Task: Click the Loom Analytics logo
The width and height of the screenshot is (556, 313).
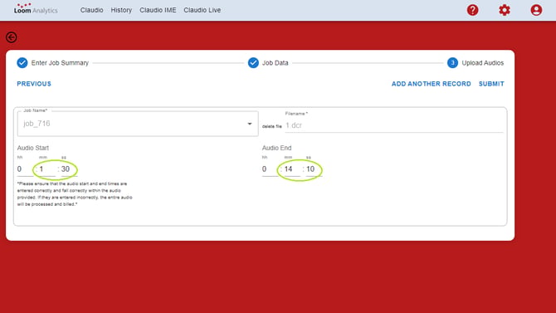Action: pyautogui.click(x=36, y=9)
